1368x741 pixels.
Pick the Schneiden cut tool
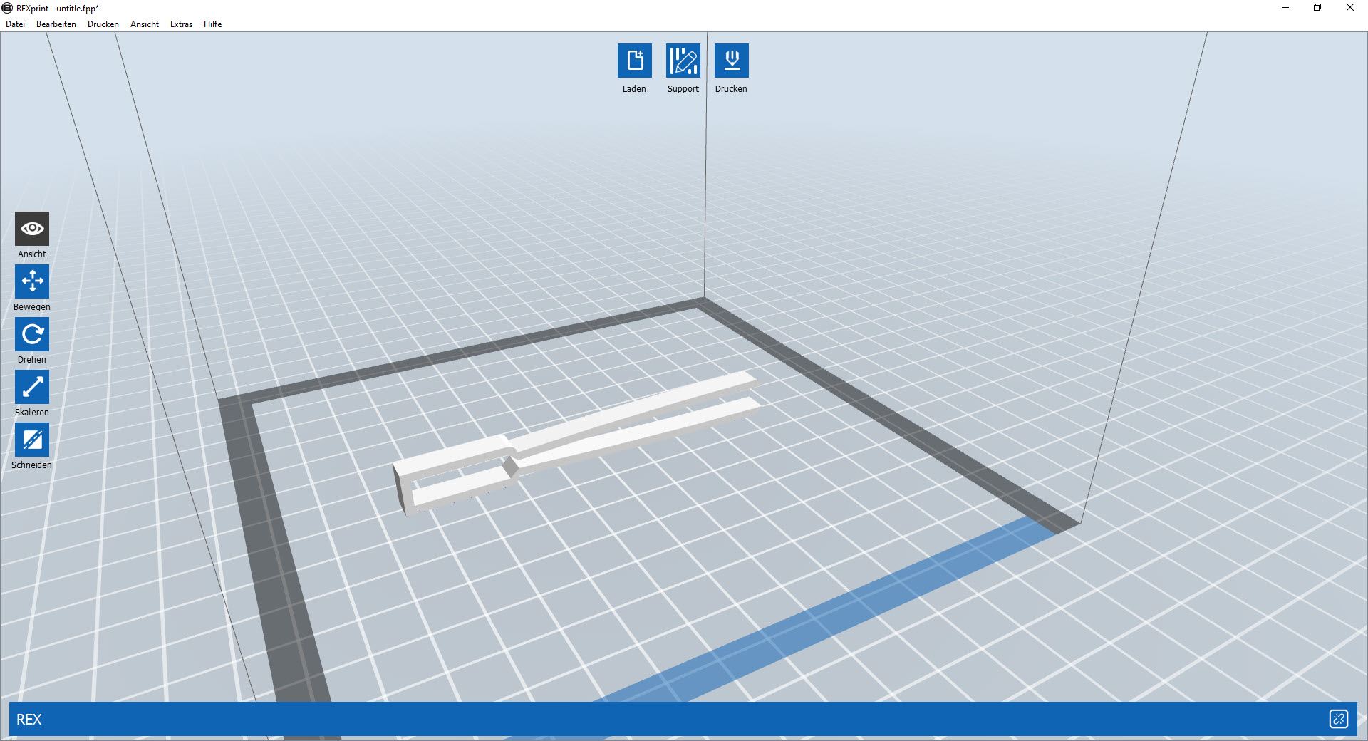[32, 440]
